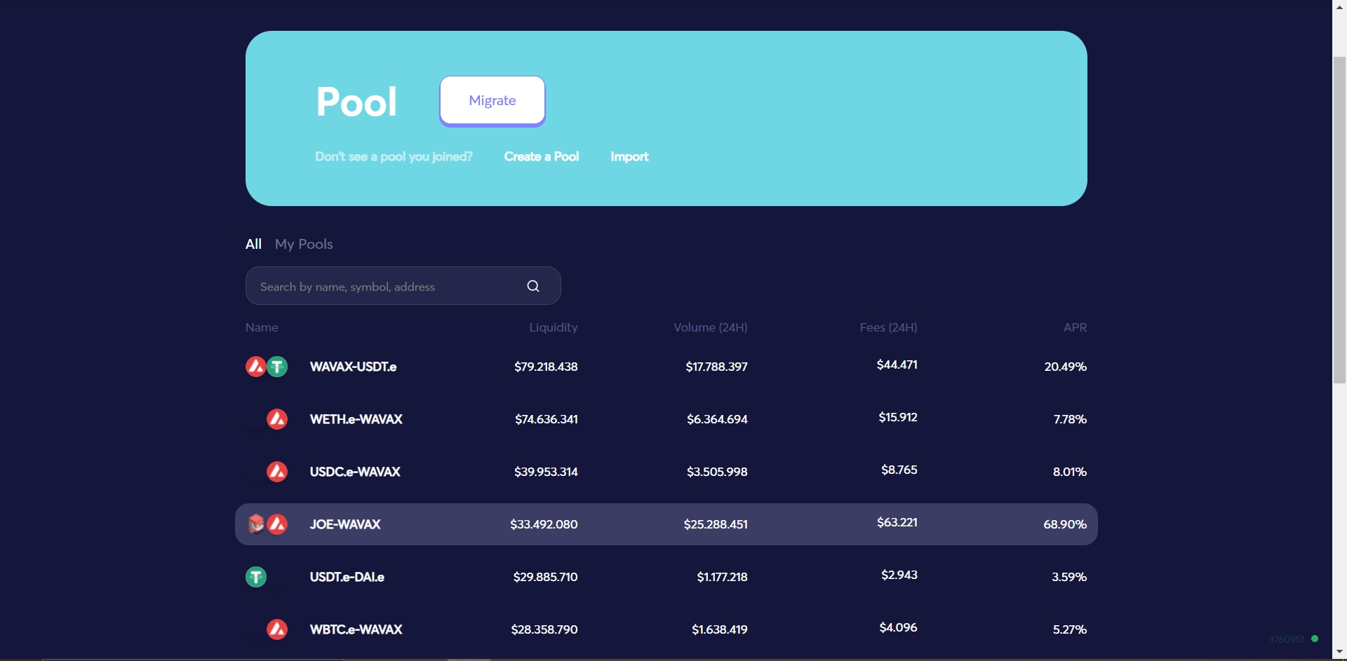Click liquidity value $79.218.438

click(x=546, y=367)
